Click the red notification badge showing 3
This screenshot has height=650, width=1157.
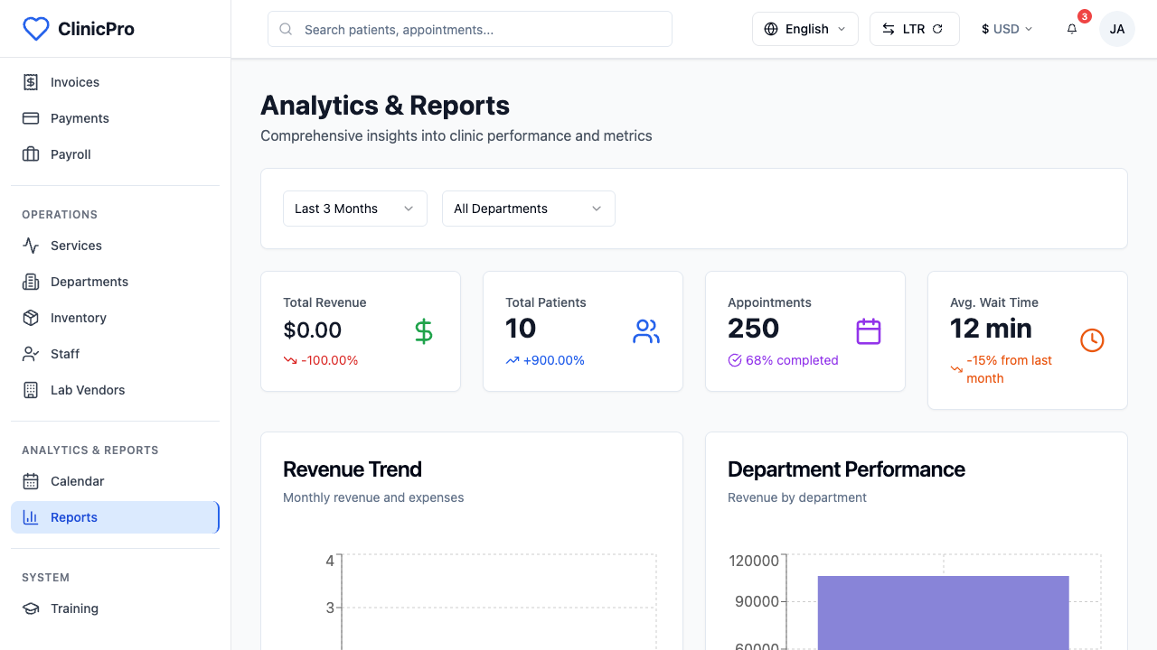coord(1085,16)
